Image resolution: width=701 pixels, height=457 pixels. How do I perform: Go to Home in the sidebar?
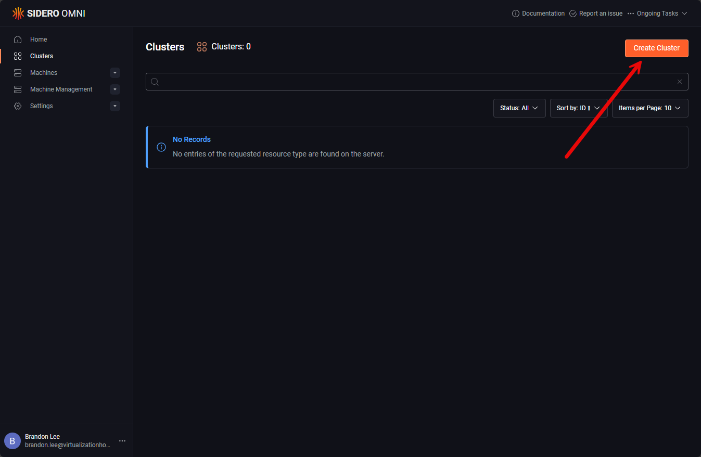click(x=39, y=40)
